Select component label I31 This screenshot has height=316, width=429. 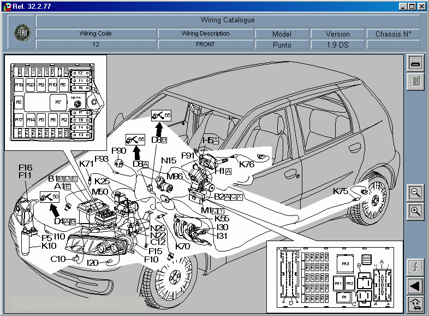coord(222,236)
